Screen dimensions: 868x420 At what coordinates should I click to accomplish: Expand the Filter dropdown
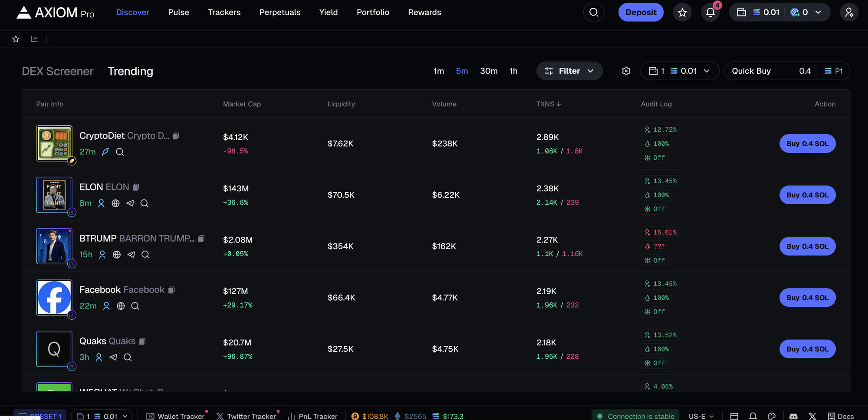569,71
